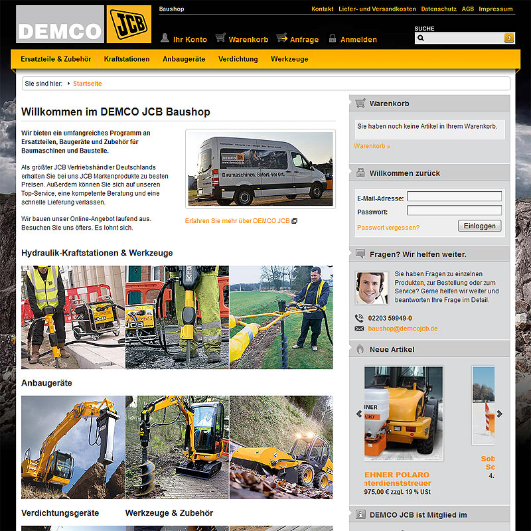
Task: Open Liefer- und Versandkosten link
Action: click(x=377, y=9)
